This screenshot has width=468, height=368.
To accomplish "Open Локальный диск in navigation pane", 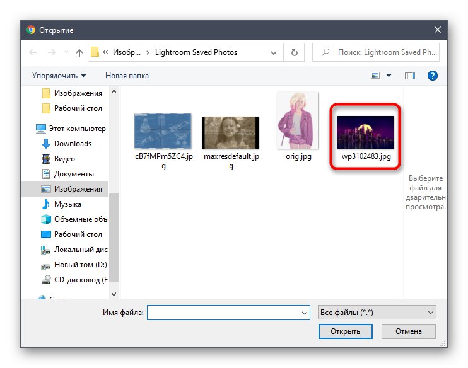I will (74, 250).
